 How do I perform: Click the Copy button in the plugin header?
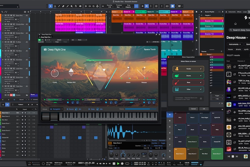pos(57,42)
